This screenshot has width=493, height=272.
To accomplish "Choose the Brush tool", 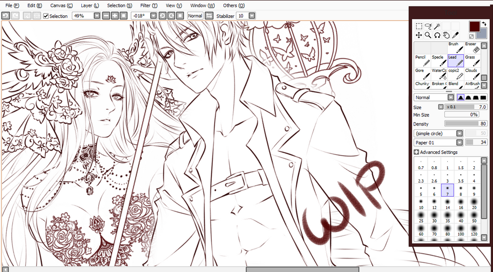I will tap(455, 48).
